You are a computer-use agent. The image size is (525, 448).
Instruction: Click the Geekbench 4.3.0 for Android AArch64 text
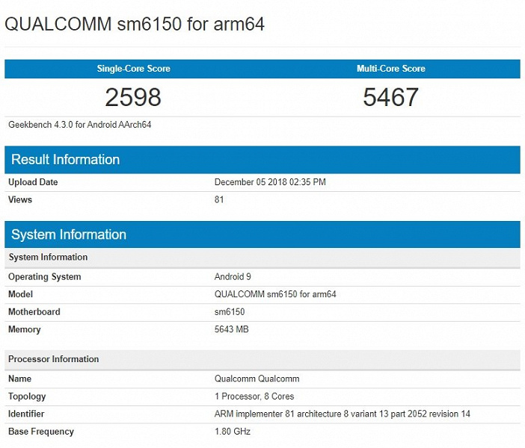click(80, 125)
